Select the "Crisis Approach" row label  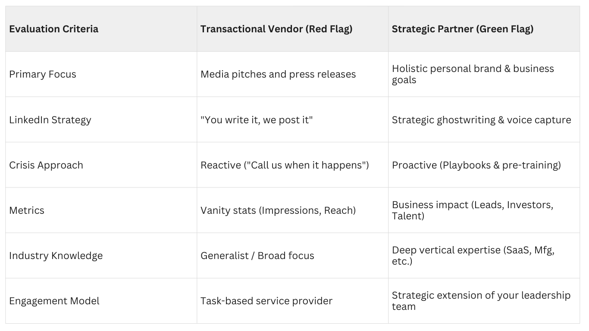[x=46, y=165]
